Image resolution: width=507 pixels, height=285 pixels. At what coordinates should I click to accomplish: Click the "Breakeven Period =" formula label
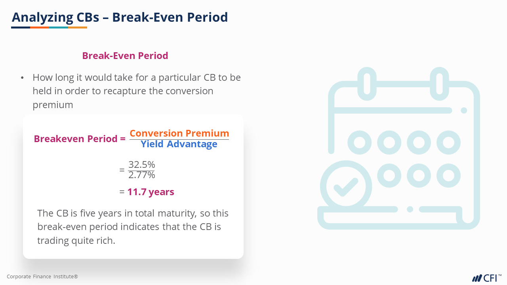coord(80,139)
